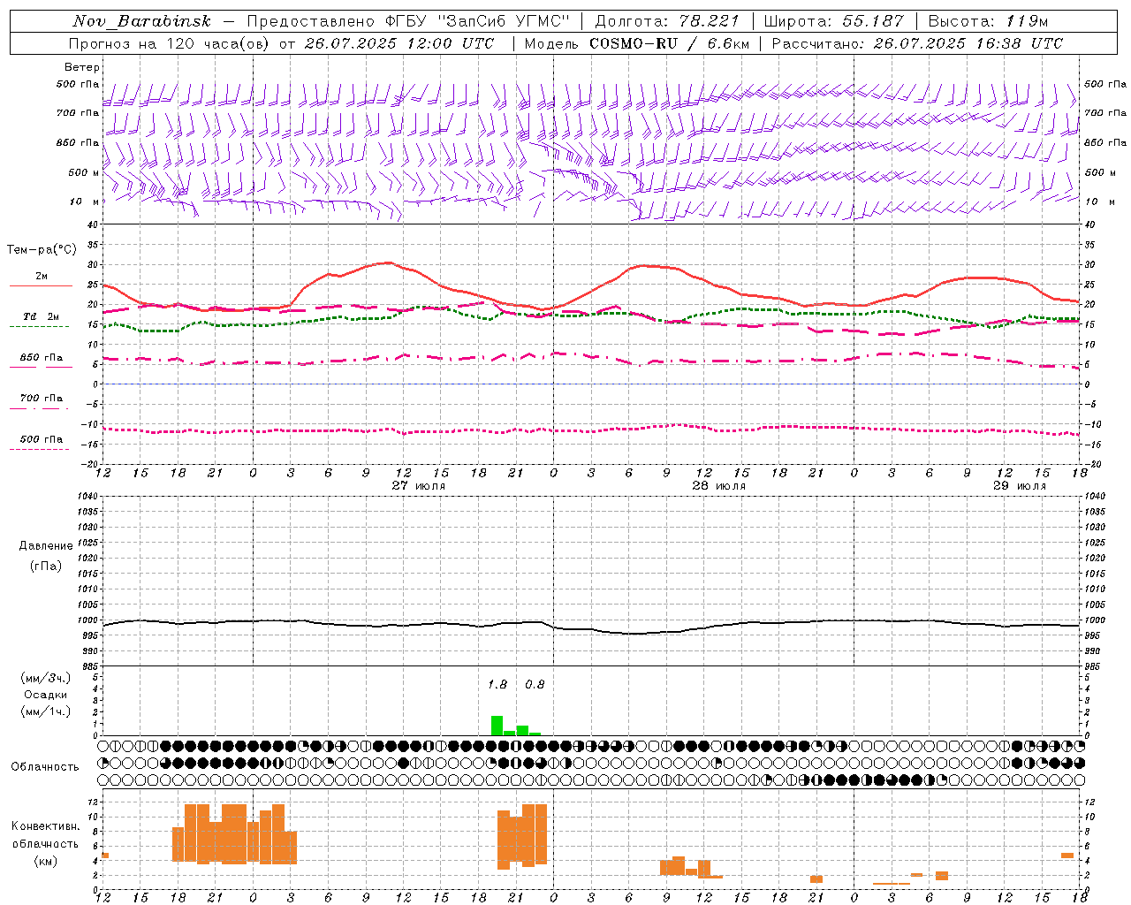
Task: Click the "(мм/1ч.)" precipitation unit label
Action: [x=46, y=711]
